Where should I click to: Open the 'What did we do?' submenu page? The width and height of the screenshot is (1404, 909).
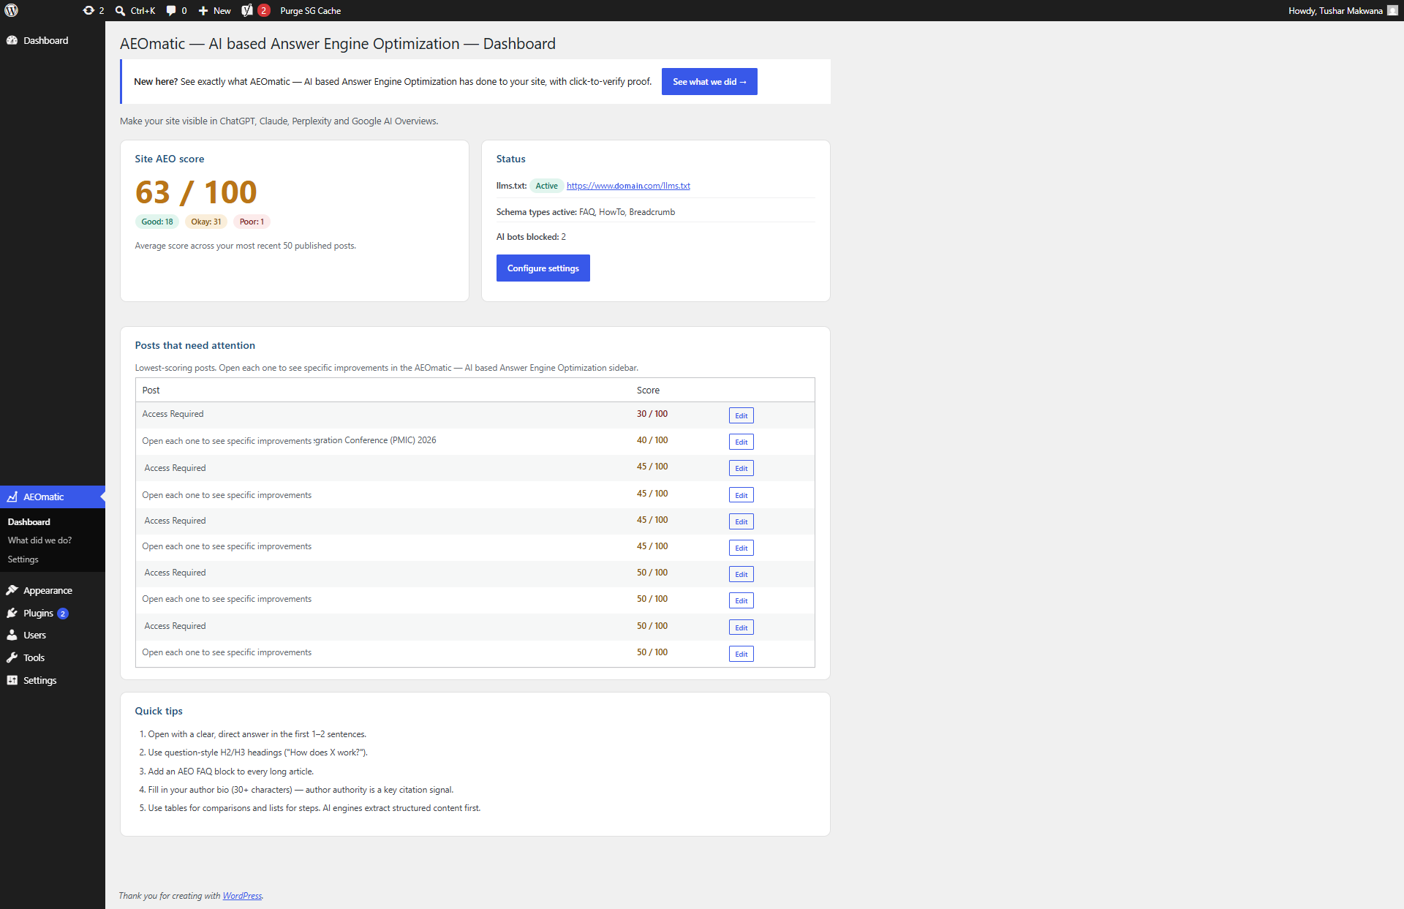pyautogui.click(x=39, y=540)
